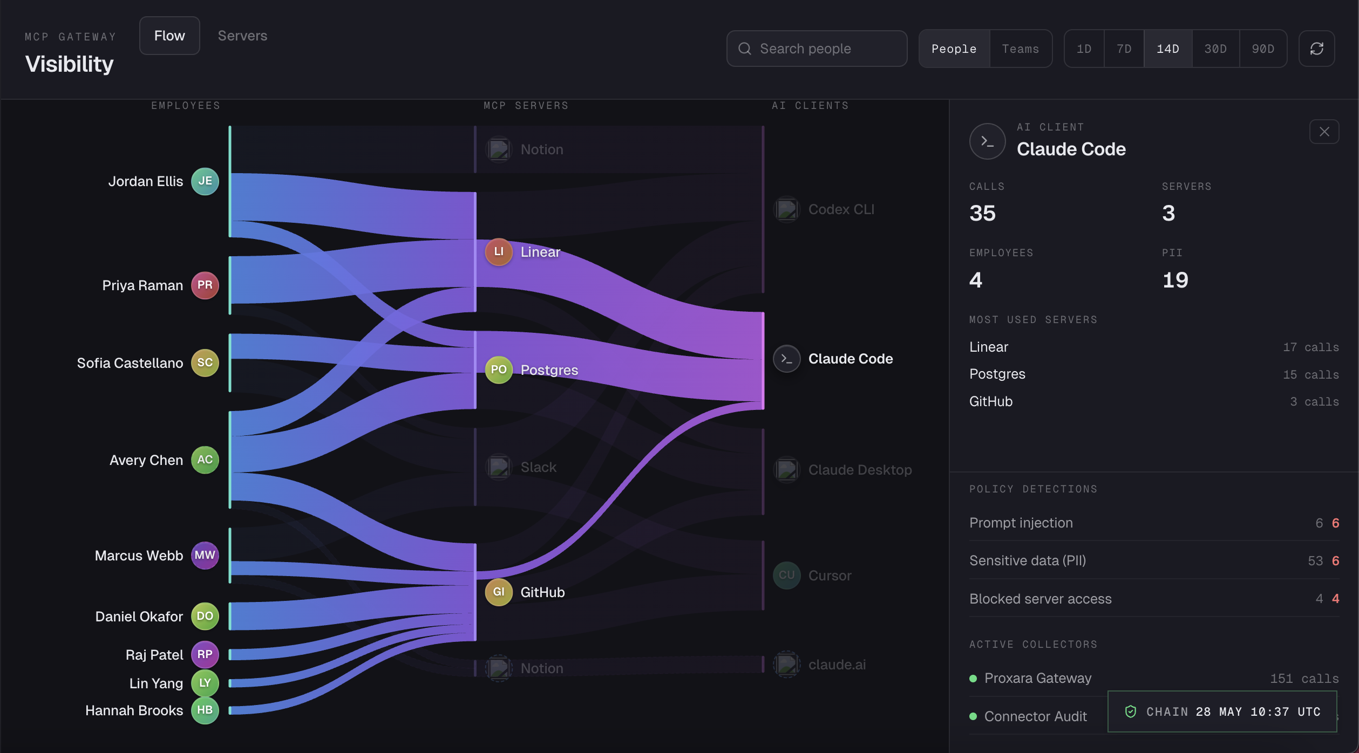Click the GitHub server label in flow
The image size is (1359, 753).
(542, 592)
